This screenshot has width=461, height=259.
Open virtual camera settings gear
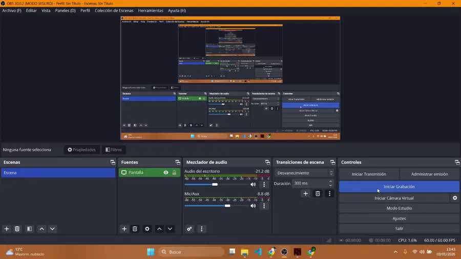[455, 198]
